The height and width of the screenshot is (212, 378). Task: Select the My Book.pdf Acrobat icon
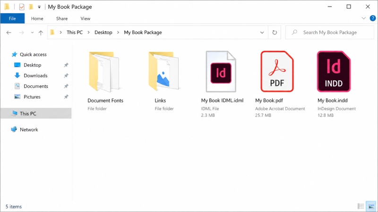pos(277,72)
